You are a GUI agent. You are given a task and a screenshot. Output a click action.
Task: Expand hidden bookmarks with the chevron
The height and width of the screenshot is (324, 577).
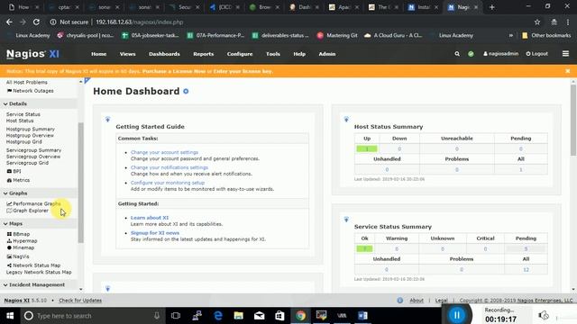[511, 35]
